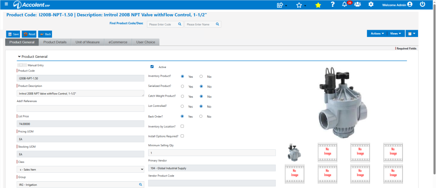
Task: Click the Group field search icon
Action: tap(141, 185)
